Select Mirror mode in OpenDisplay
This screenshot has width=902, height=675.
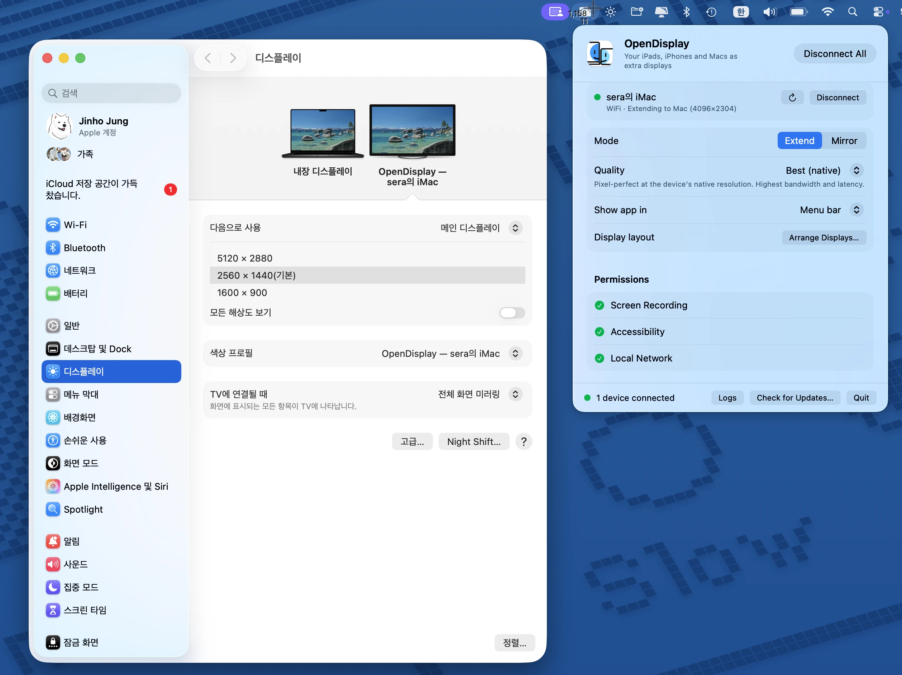pyautogui.click(x=844, y=140)
